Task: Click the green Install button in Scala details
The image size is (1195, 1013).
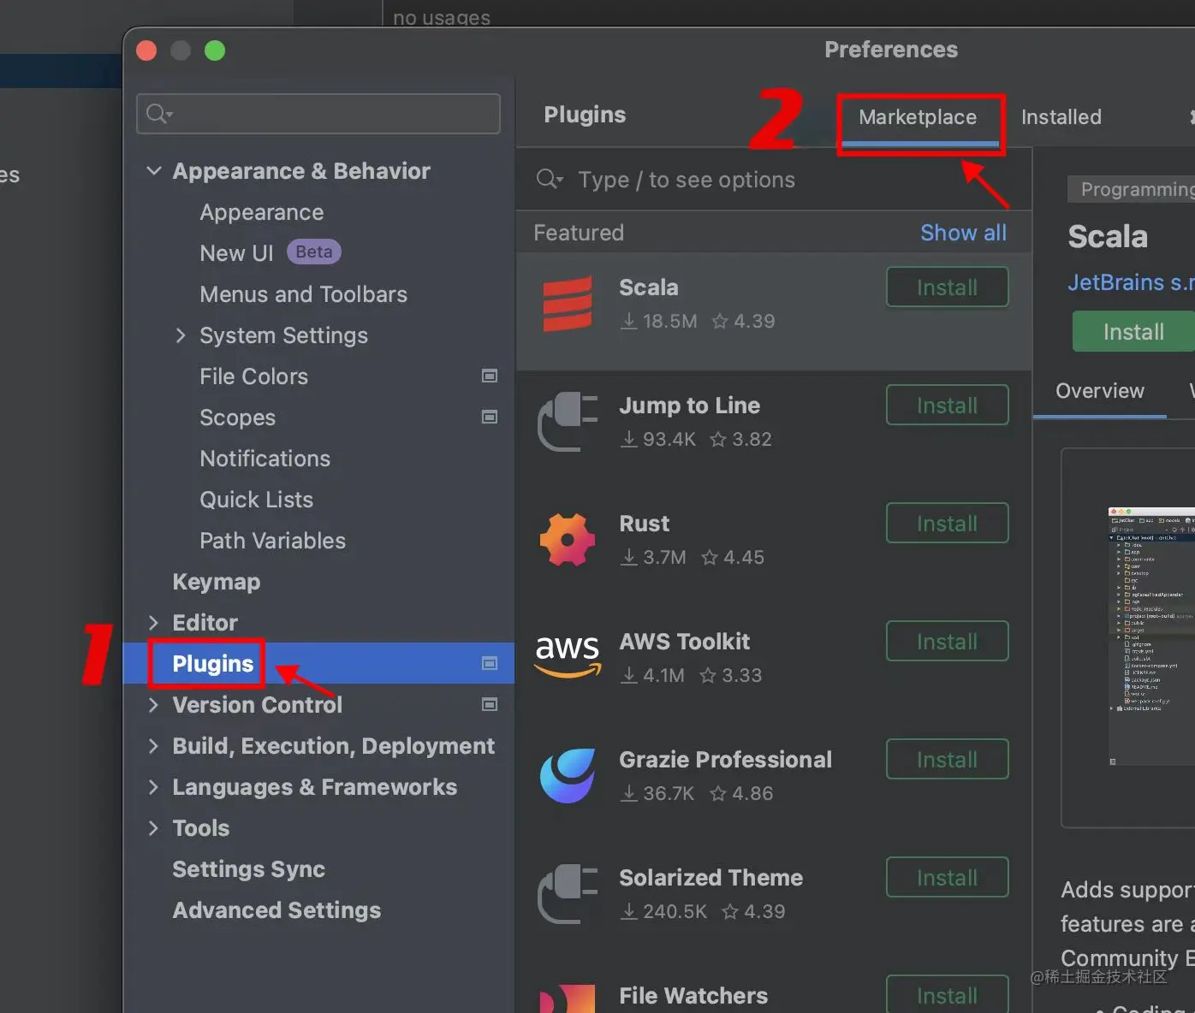Action: tap(1133, 332)
